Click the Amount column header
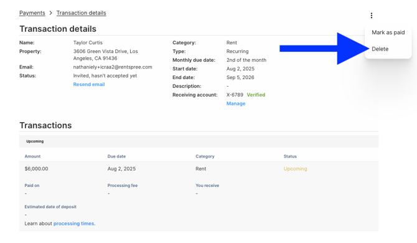Image resolution: width=417 pixels, height=243 pixels. pos(32,156)
